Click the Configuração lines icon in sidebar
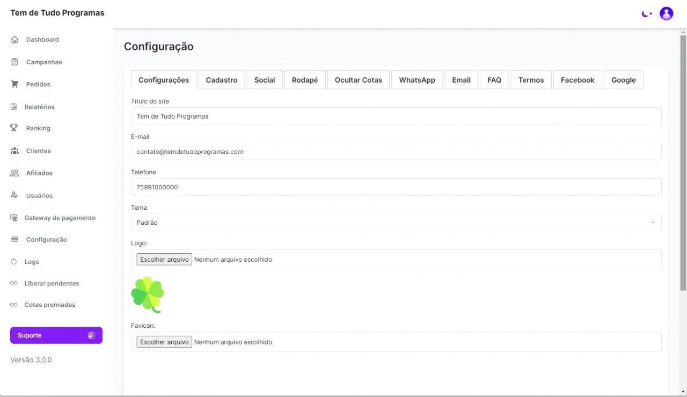This screenshot has height=397, width=687. pos(14,239)
